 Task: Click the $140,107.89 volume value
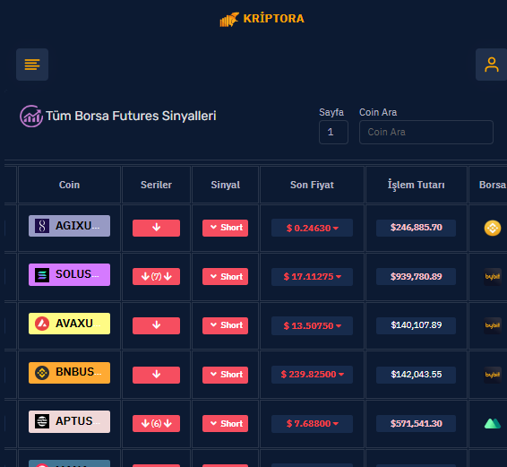(x=417, y=325)
